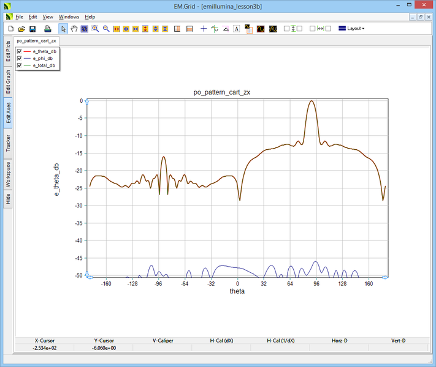Select the text annotation 'A' tool

[x=237, y=29]
